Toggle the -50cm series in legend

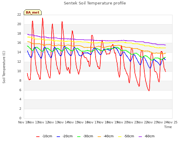tap(126, 136)
